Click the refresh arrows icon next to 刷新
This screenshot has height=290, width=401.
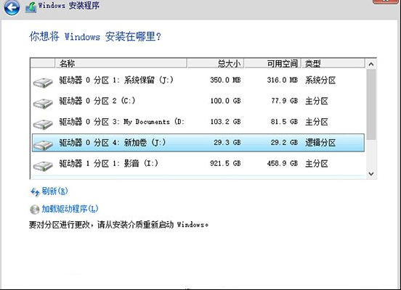[x=35, y=191]
